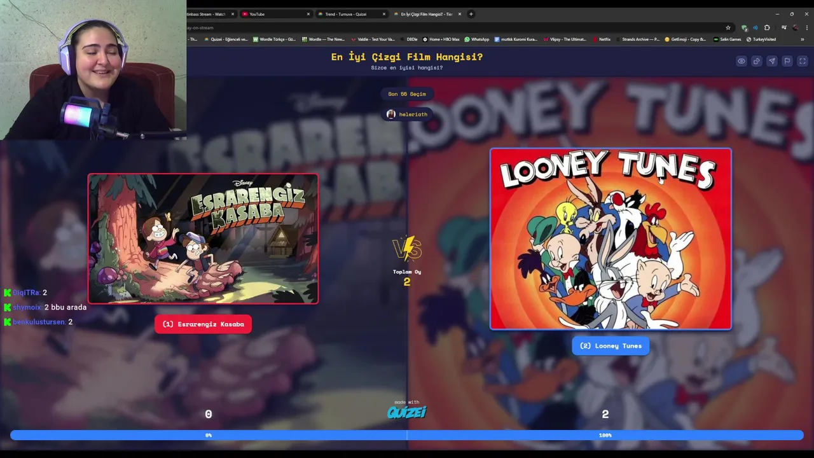The image size is (814, 458).
Task: Select the Looney Tunes poster image
Action: click(610, 239)
